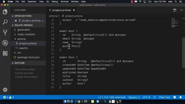This screenshot has width=185, height=104.
Task: Click the feedback smiley in status bar
Action: [x=175, y=97]
